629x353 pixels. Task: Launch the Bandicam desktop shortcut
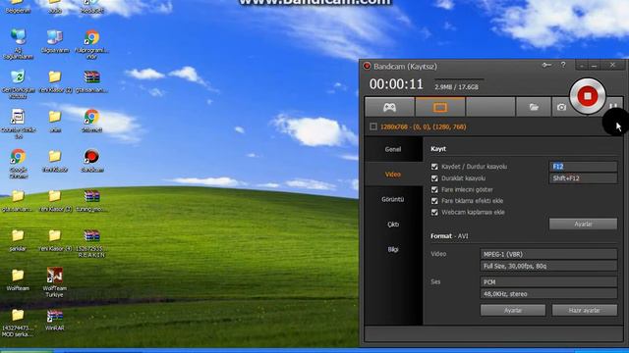coord(91,161)
